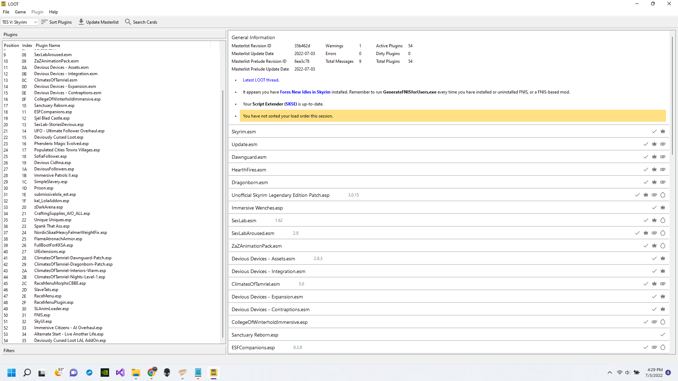Open the Help menu

(53, 12)
